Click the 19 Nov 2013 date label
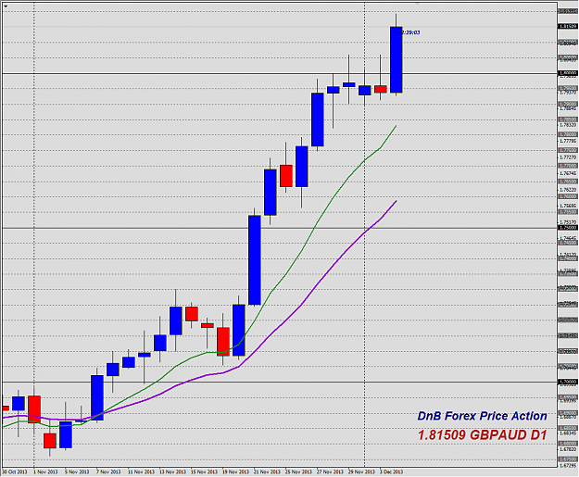The height and width of the screenshot is (477, 579). [x=235, y=471]
